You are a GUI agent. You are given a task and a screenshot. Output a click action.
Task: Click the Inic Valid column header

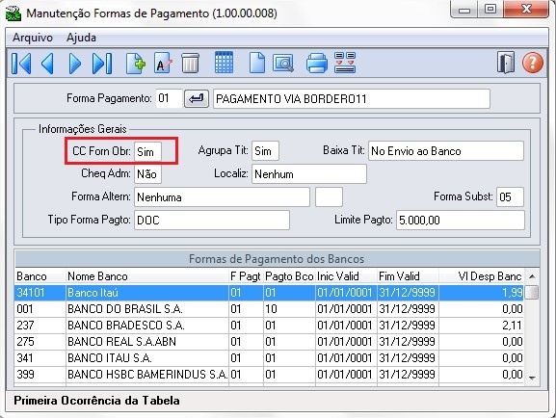(x=346, y=276)
